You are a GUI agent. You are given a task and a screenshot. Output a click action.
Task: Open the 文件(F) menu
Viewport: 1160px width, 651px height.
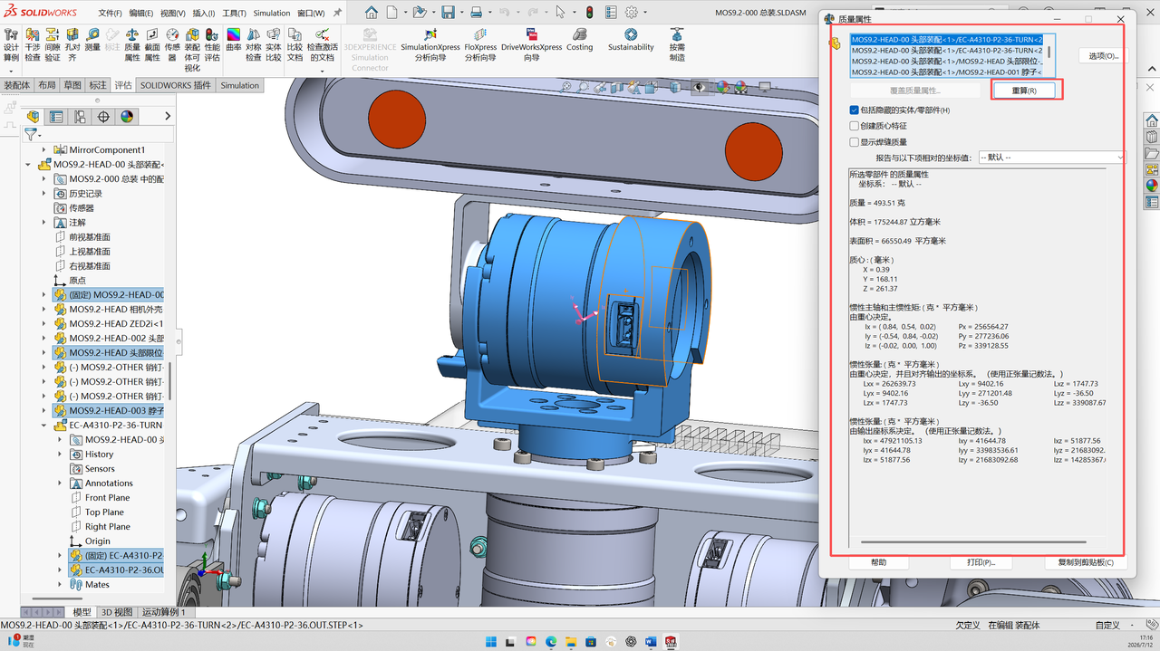click(x=110, y=14)
